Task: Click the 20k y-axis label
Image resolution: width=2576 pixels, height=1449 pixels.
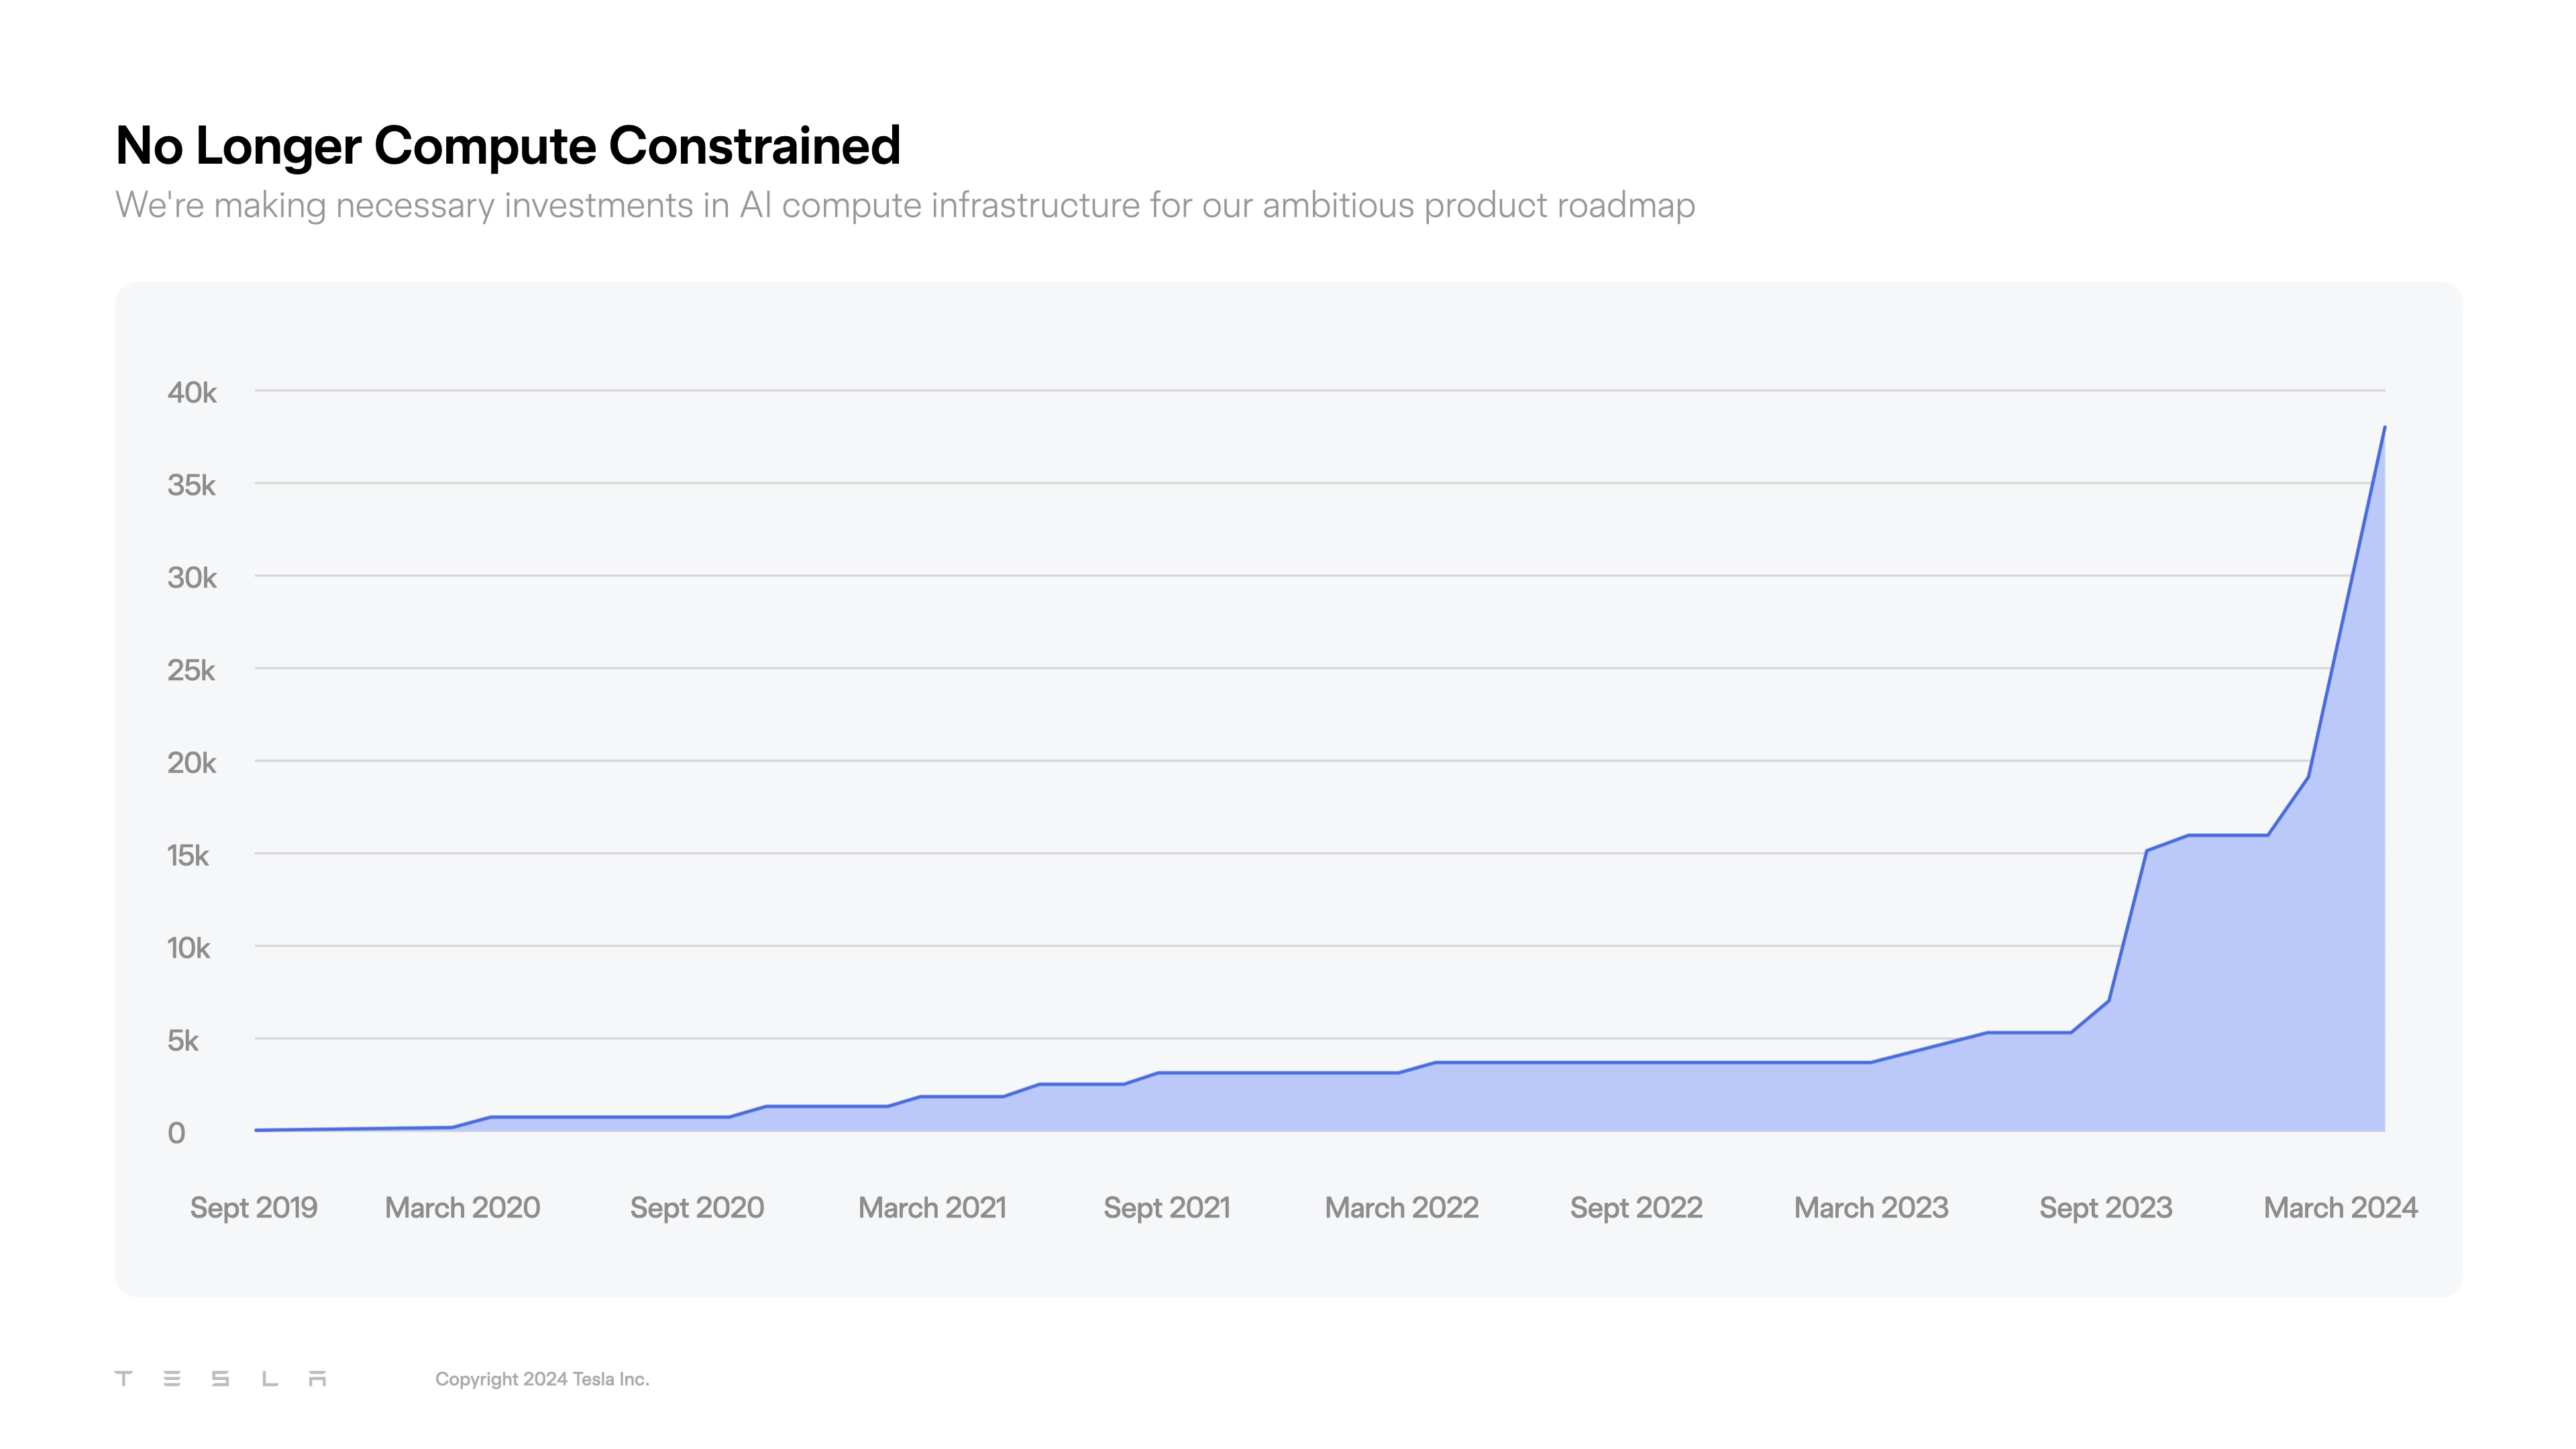Action: tap(192, 763)
